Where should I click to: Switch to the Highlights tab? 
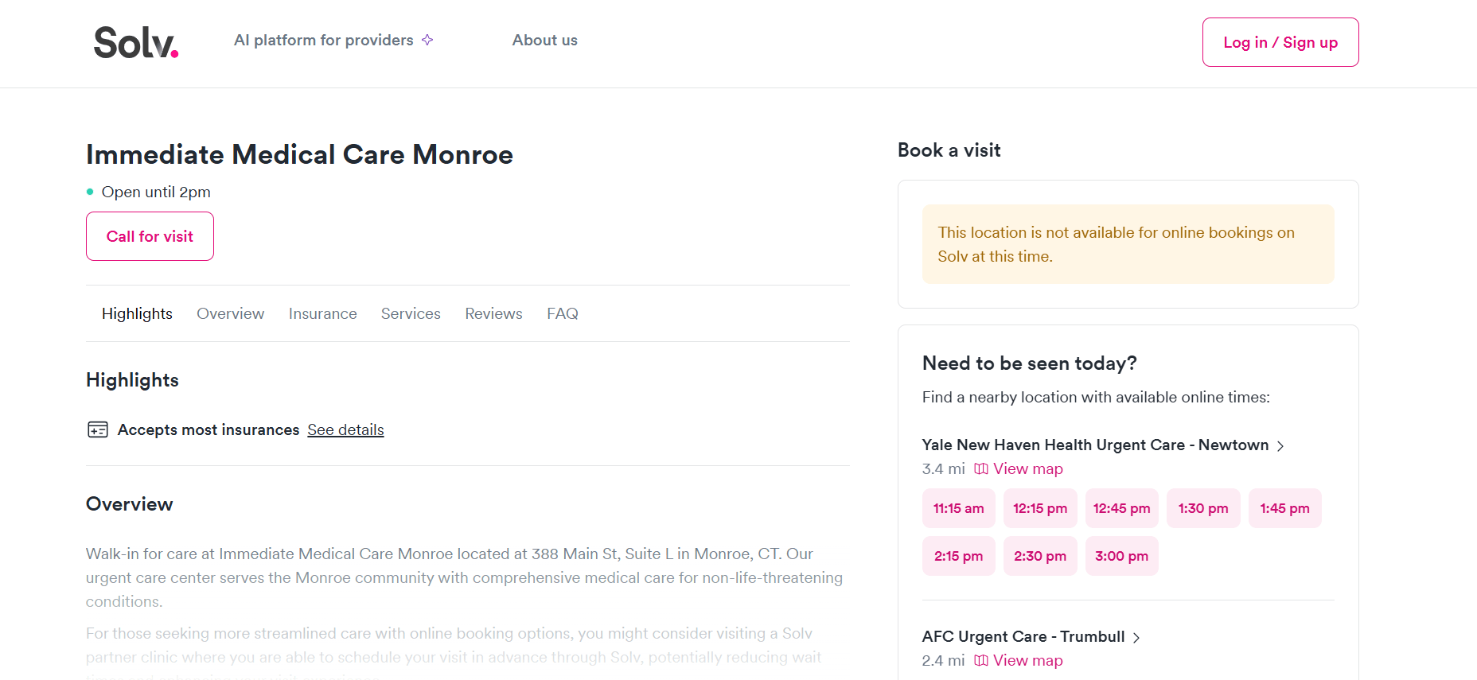click(x=137, y=313)
